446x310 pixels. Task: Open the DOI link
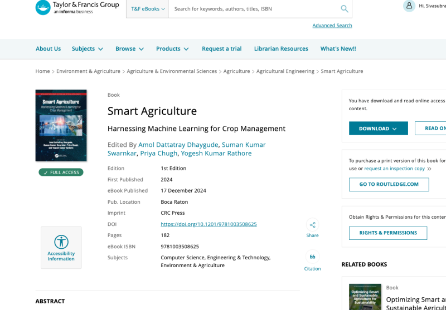tap(209, 224)
